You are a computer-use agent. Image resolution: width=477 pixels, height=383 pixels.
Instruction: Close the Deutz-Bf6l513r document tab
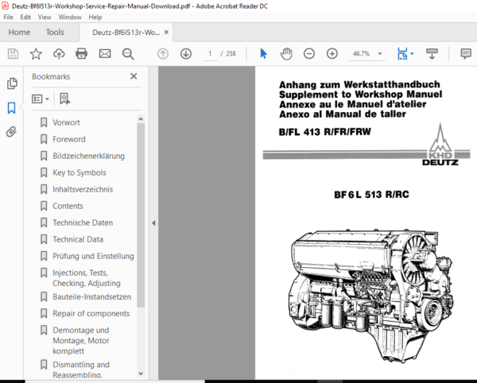click(x=166, y=33)
